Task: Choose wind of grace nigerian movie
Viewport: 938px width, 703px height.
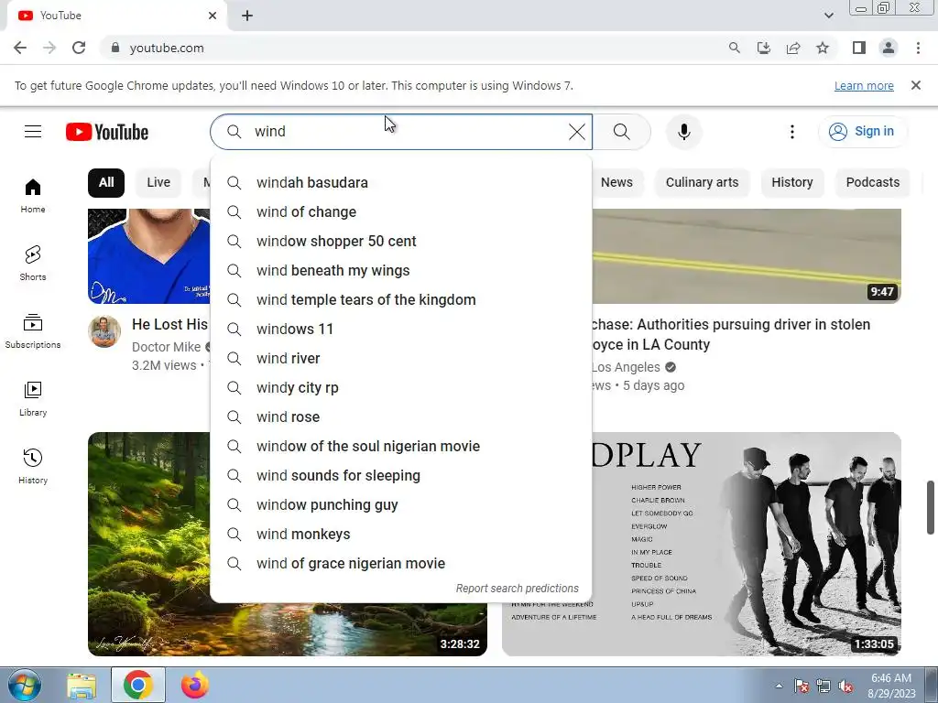Action: pos(401,563)
